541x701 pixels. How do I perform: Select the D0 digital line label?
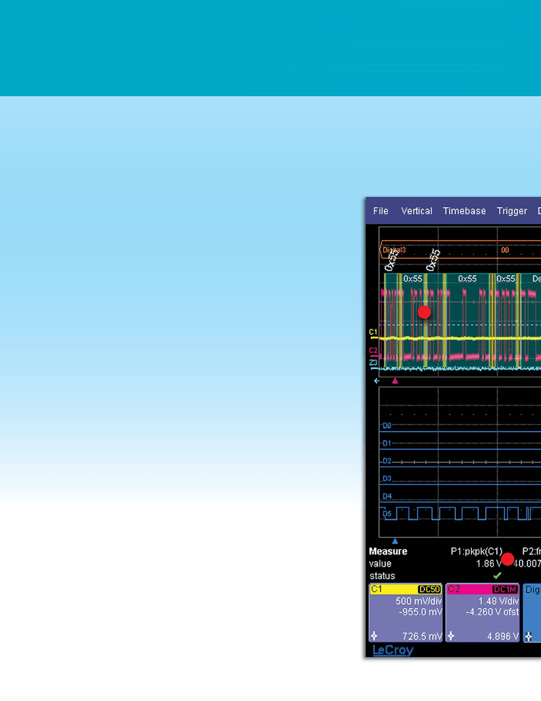coord(387,426)
